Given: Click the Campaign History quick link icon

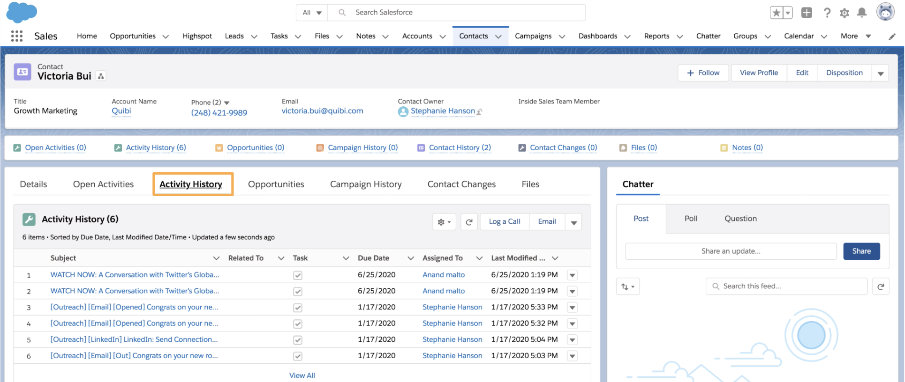Looking at the screenshot, I should (320, 148).
